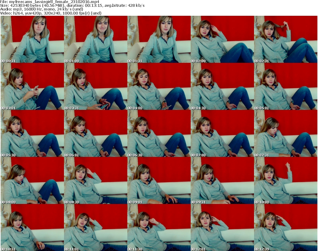318x251 pixels.
Task: Select the frame at 00:01:00
Action: tap(95, 39)
